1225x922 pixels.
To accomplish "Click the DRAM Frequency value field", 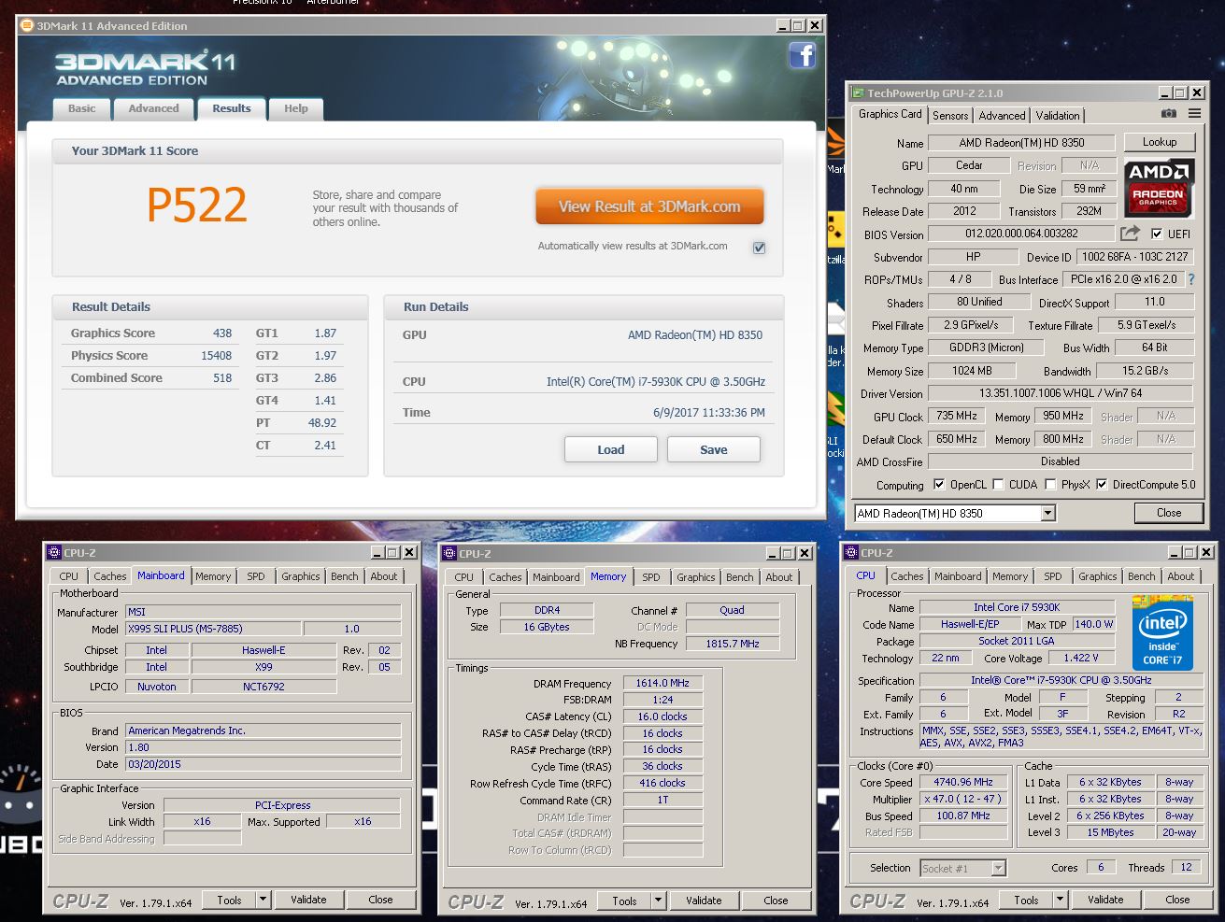I will 662,683.
